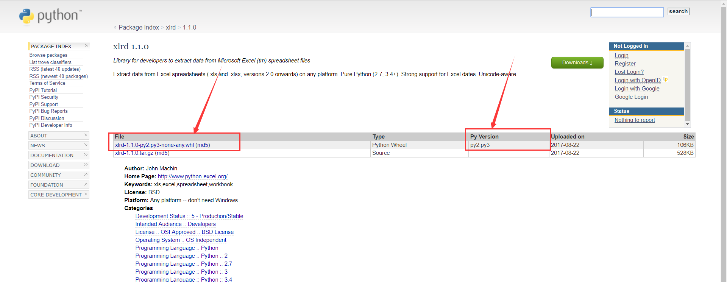
Task: Open RSS (newest 40 packages) link
Action: [59, 76]
